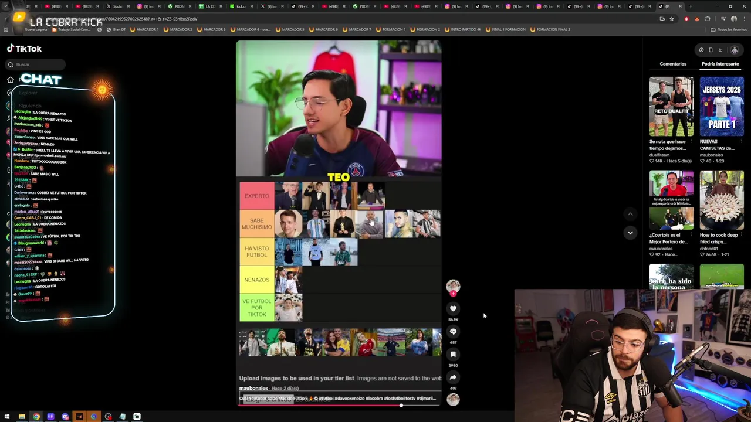The width and height of the screenshot is (751, 422).
Task: Click the ohfood01 author name
Action: click(709, 249)
